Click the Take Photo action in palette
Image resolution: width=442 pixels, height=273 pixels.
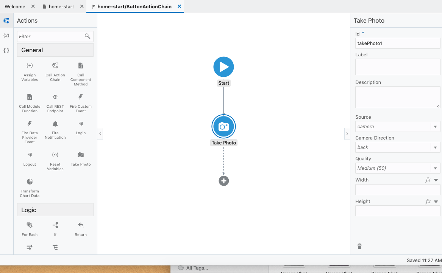pyautogui.click(x=81, y=155)
